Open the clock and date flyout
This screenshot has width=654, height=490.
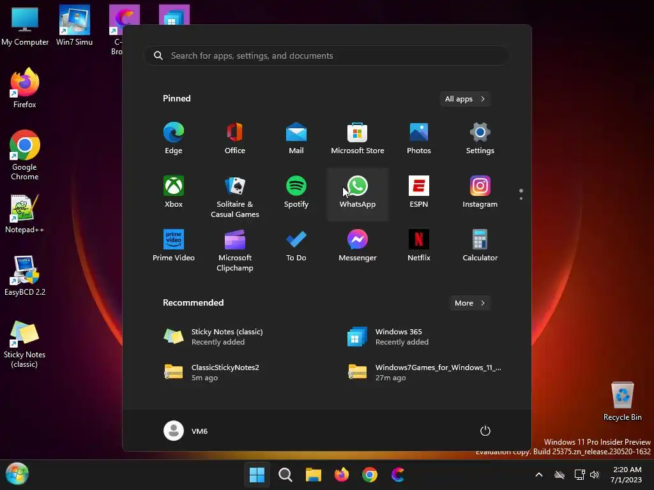coord(626,475)
